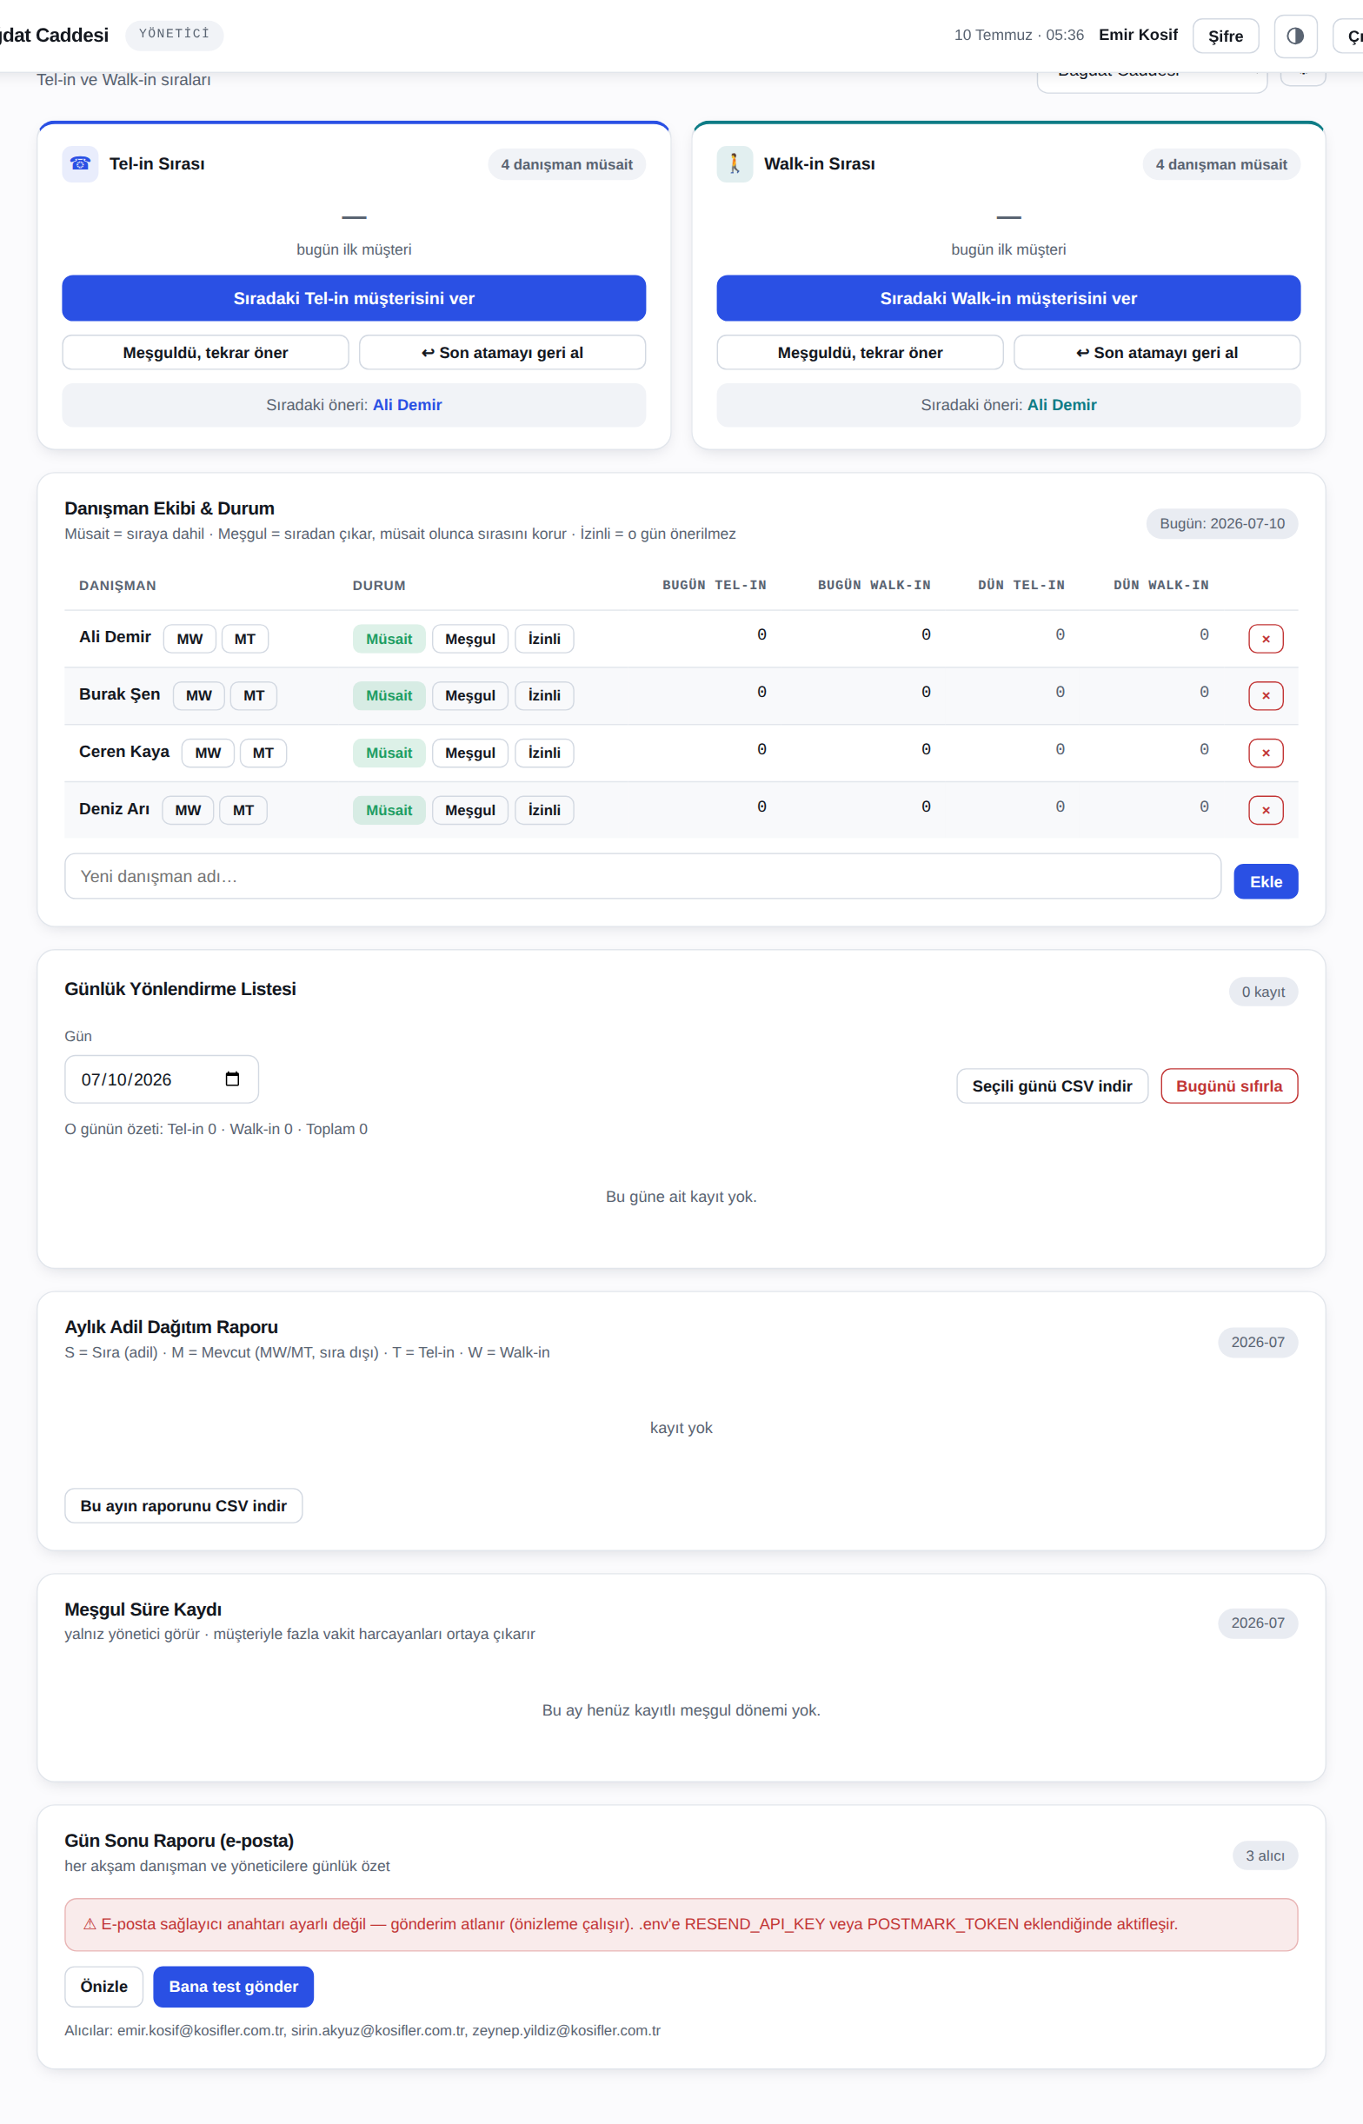The height and width of the screenshot is (2124, 1363).
Task: Click Ali Demir name in advisor table
Action: 115,637
